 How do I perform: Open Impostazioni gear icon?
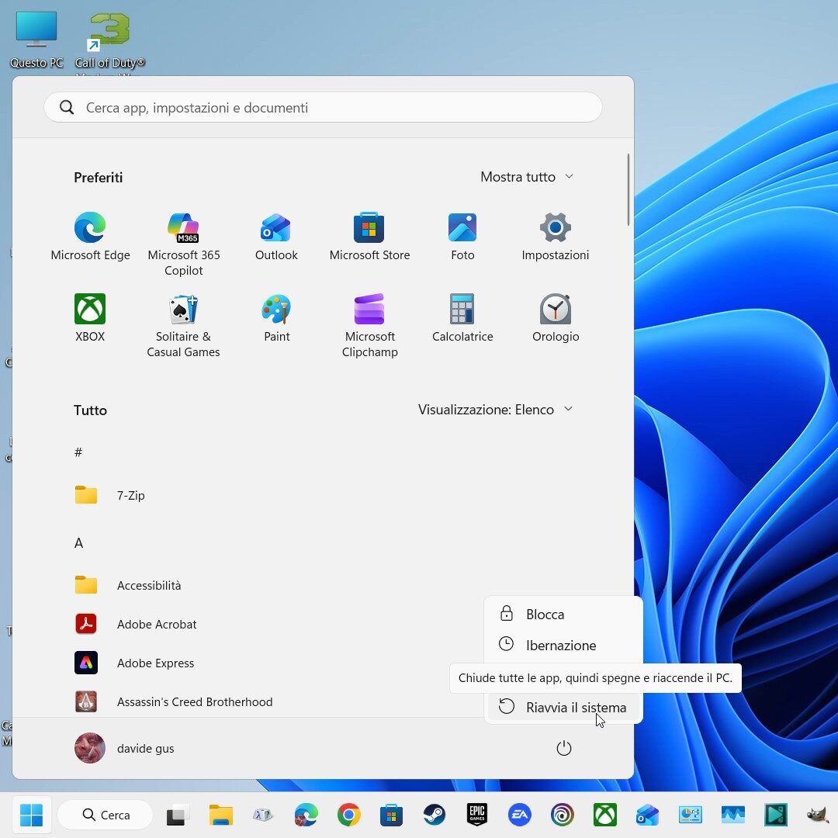tap(556, 236)
